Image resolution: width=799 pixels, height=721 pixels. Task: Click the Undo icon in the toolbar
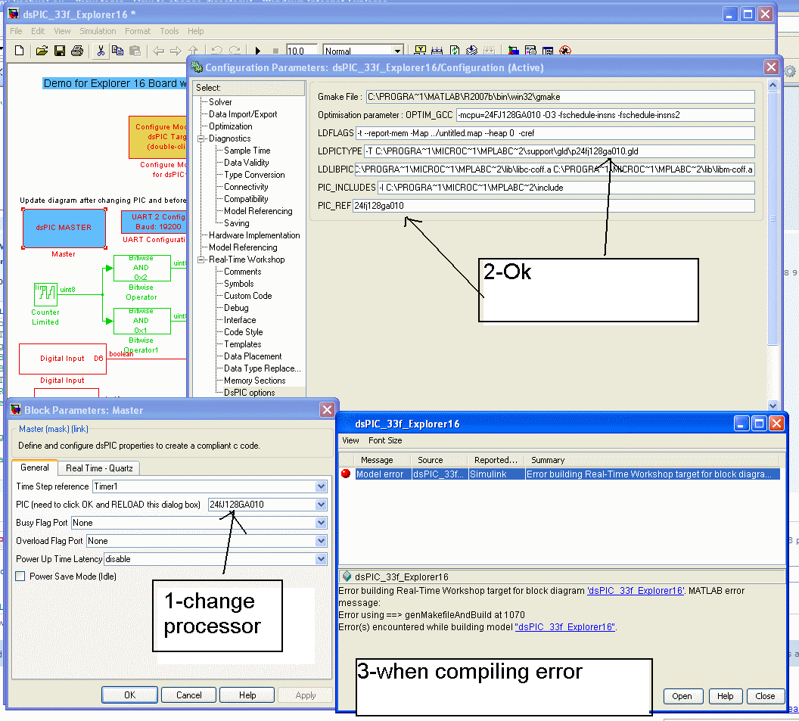point(216,51)
